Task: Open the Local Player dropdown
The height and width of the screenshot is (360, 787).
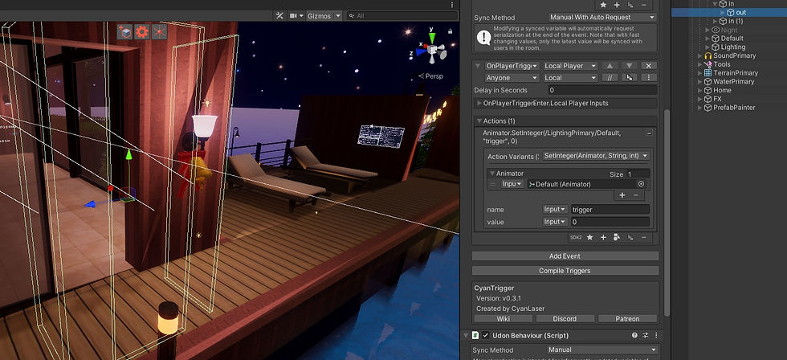Action: (x=570, y=66)
